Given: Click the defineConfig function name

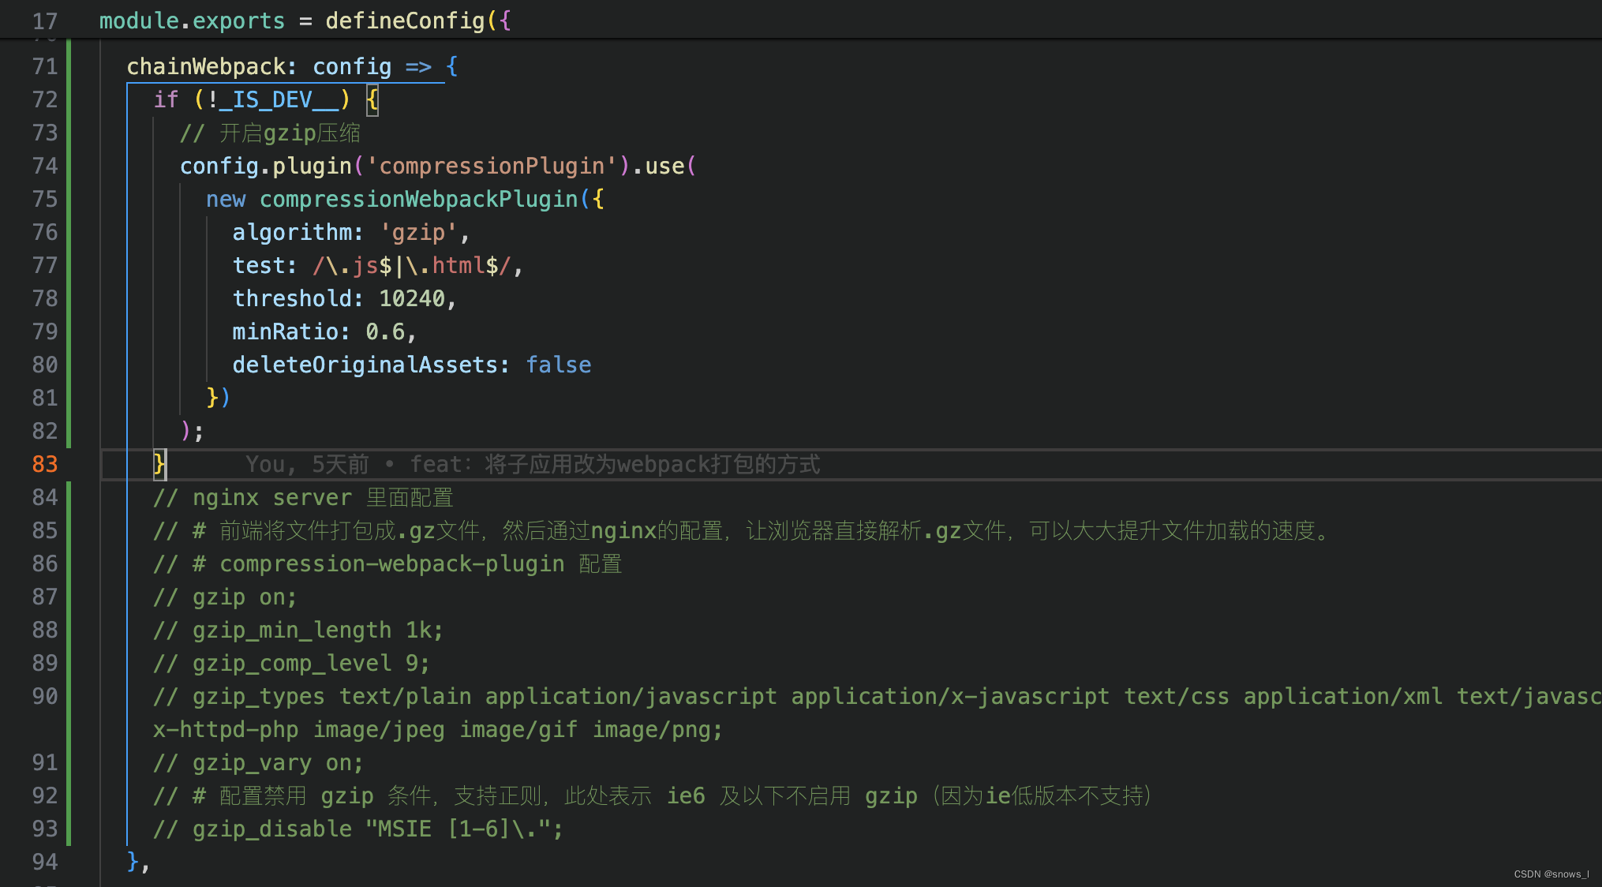Looking at the screenshot, I should (x=405, y=21).
